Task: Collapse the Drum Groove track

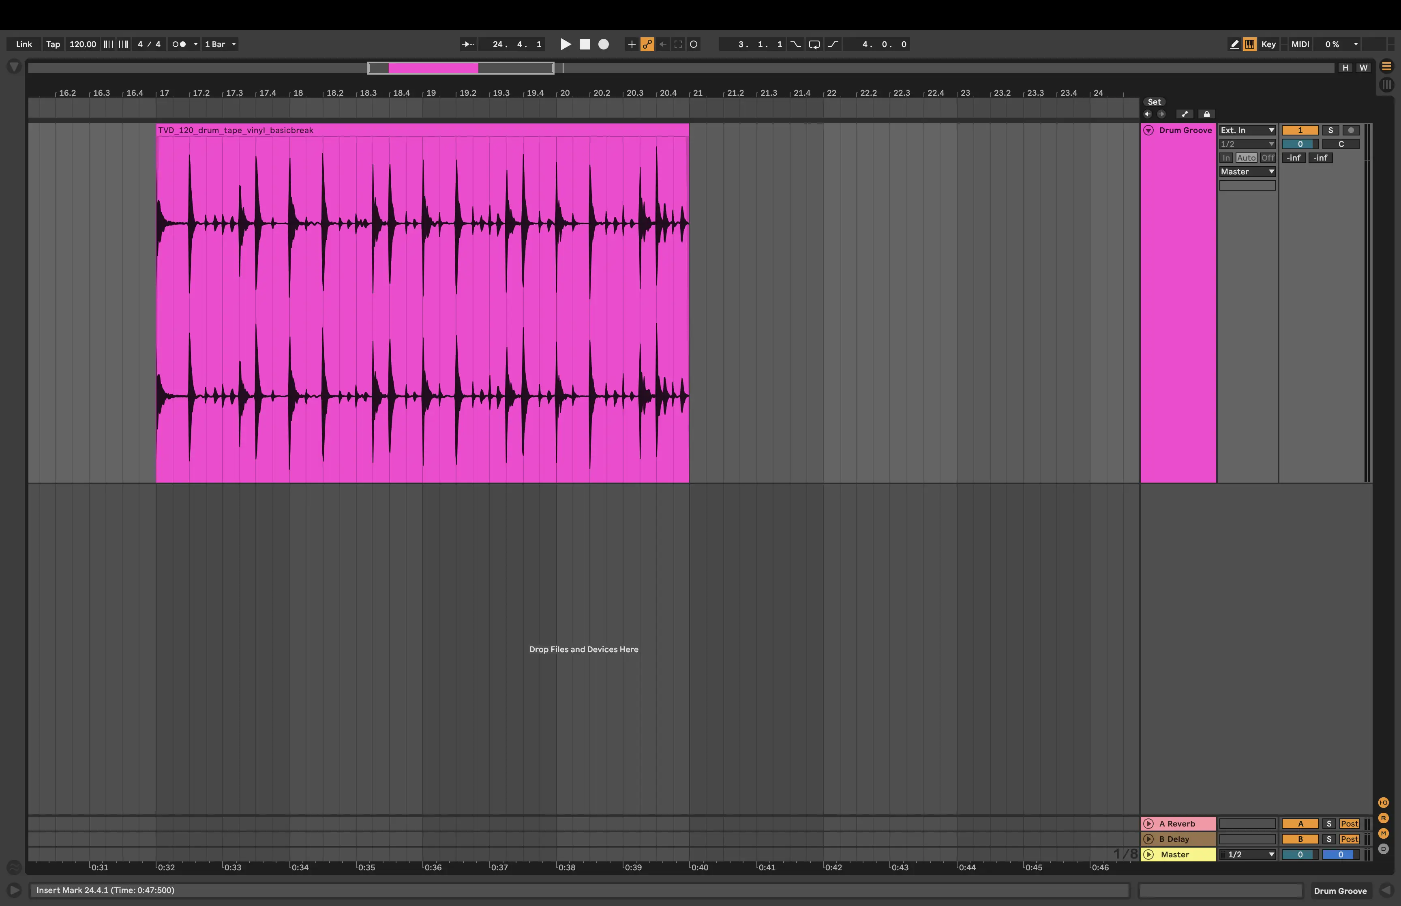Action: point(1148,131)
